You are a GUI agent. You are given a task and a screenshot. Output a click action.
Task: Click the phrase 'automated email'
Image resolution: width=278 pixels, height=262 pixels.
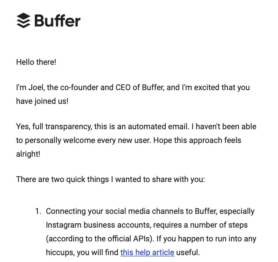pyautogui.click(x=158, y=127)
